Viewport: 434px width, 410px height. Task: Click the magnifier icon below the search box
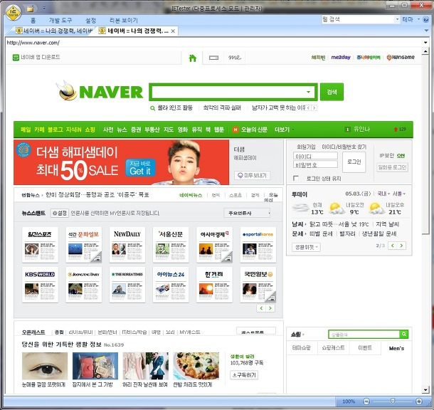[152, 108]
